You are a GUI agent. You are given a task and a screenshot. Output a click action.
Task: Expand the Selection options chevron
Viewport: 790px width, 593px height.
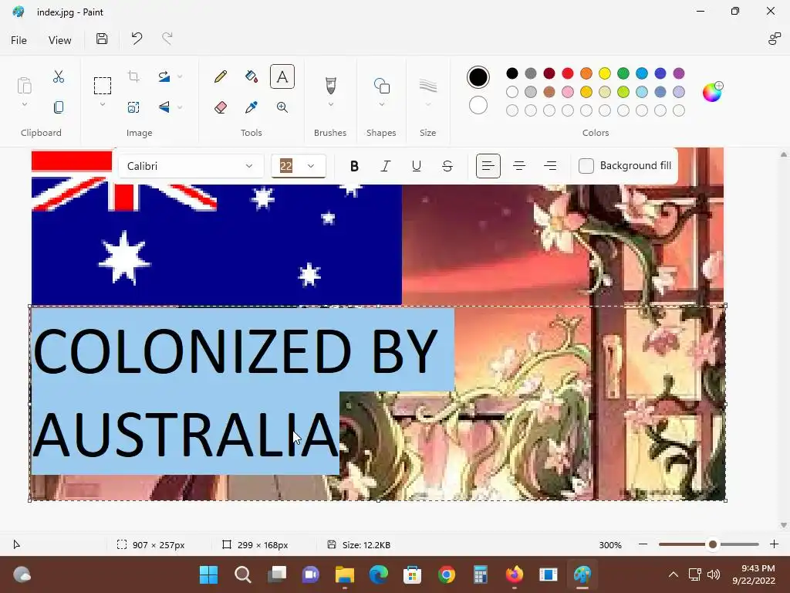pyautogui.click(x=103, y=104)
